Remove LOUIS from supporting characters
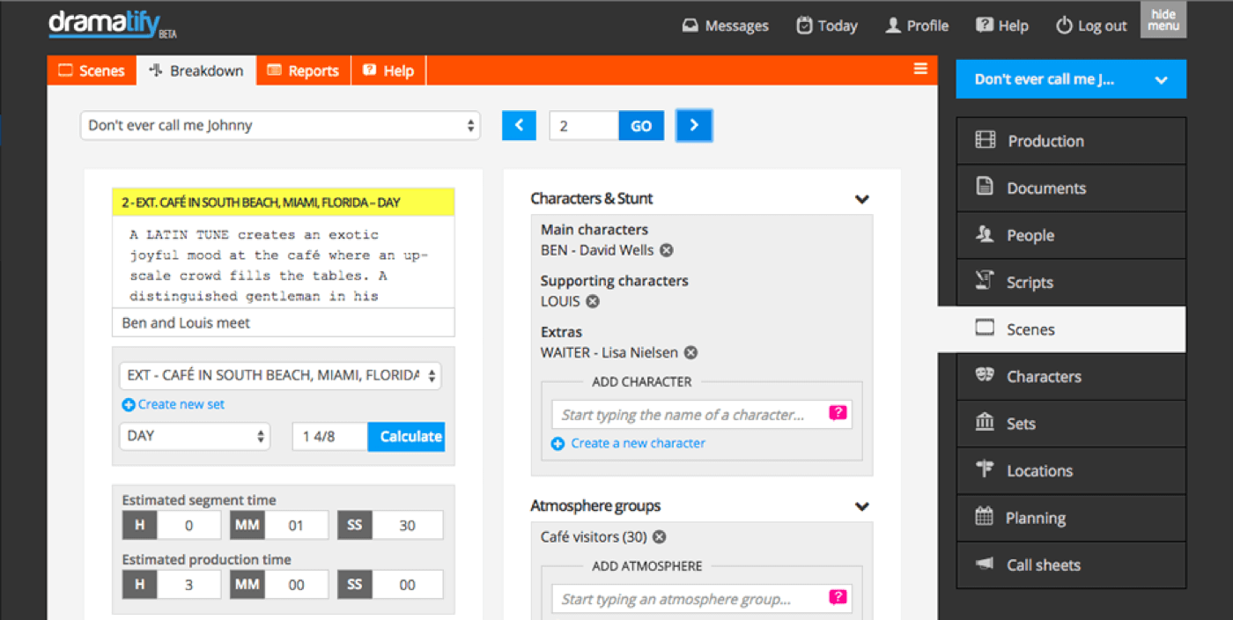 point(594,300)
